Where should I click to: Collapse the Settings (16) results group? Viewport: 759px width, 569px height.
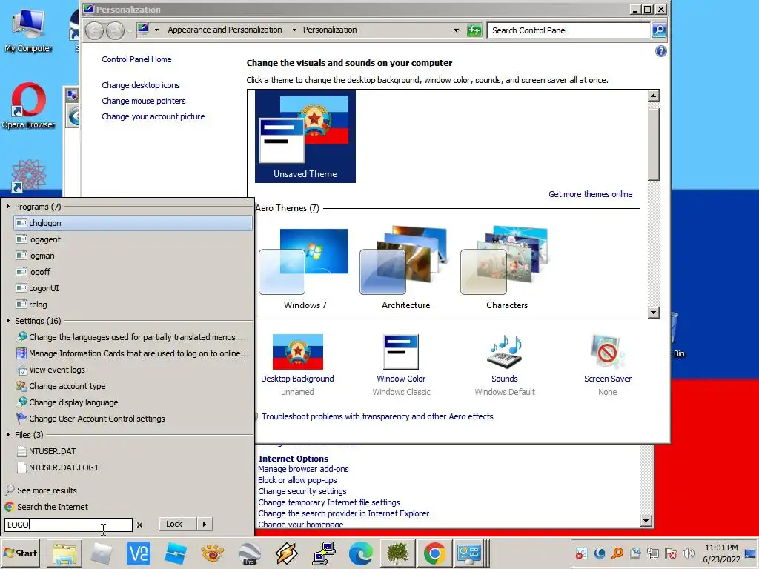[7, 321]
